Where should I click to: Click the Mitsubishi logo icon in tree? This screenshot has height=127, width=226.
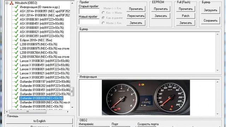(12, 3)
